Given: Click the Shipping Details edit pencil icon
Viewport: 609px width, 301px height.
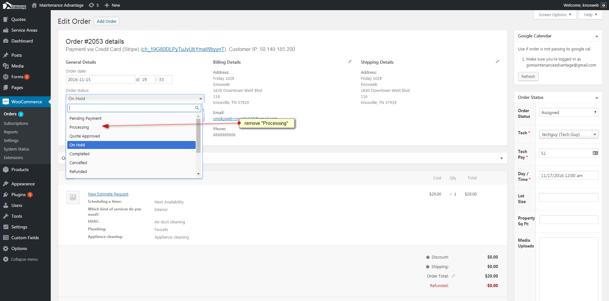Looking at the screenshot, I should 497,62.
